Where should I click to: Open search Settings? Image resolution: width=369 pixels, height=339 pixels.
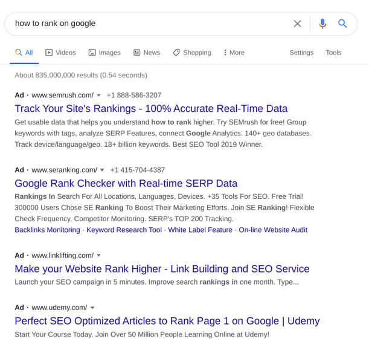tap(301, 53)
